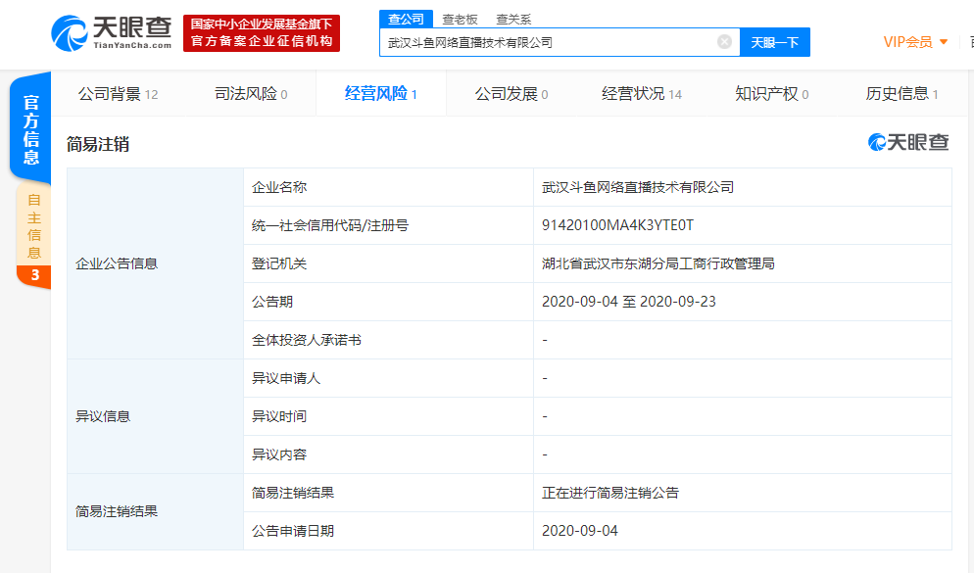Open the 公司发展 tab
The width and height of the screenshot is (974, 573).
[x=511, y=94]
